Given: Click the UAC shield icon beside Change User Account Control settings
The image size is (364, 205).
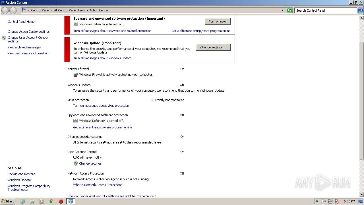Looking at the screenshot, I should coord(4,38).
